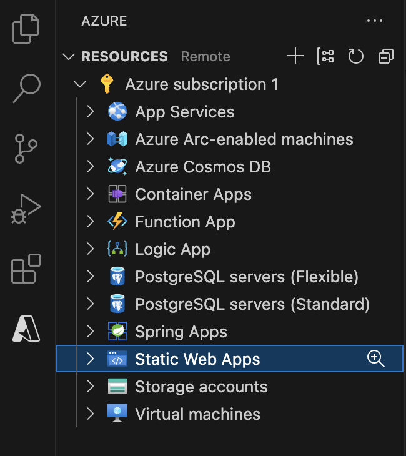The width and height of the screenshot is (406, 456).
Task: Click the Create Resource plus icon
Action: point(295,56)
